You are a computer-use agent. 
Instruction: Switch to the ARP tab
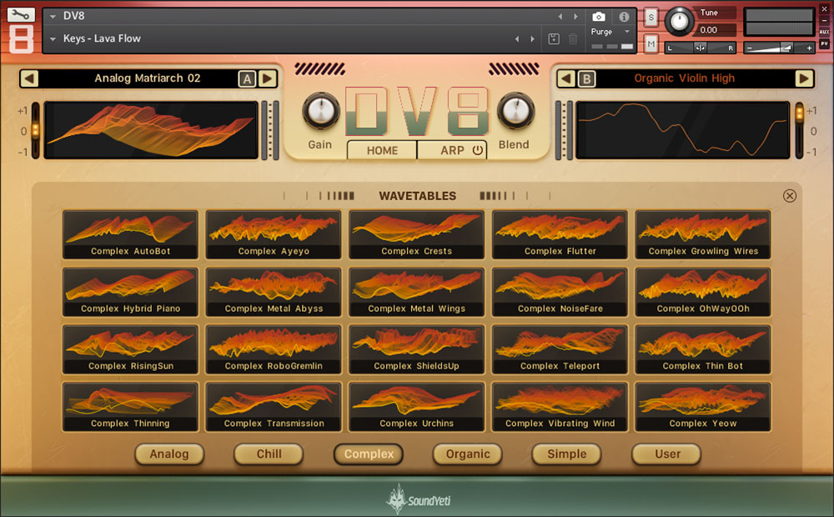click(x=452, y=151)
